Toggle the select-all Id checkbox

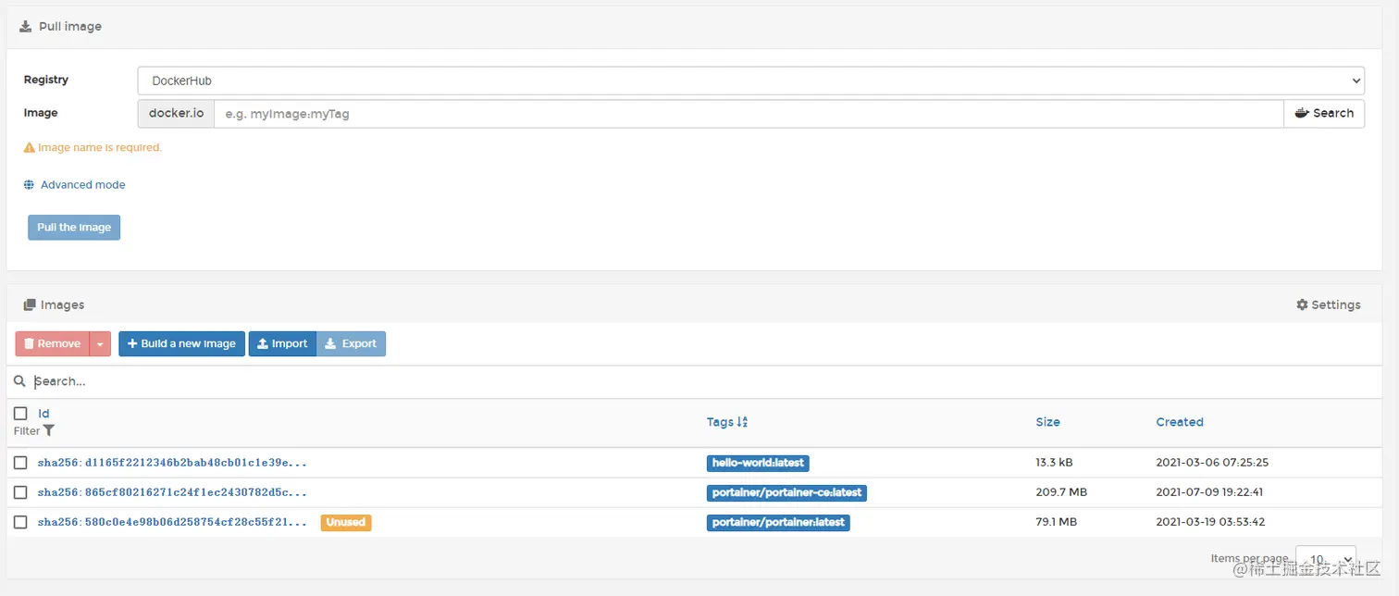(20, 414)
